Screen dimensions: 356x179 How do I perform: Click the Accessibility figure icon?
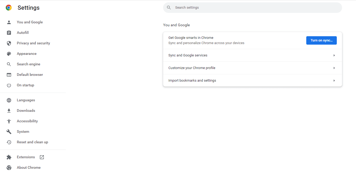point(9,121)
